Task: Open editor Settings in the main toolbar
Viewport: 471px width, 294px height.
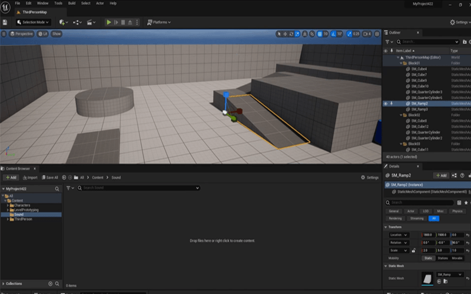Action: tap(460, 22)
